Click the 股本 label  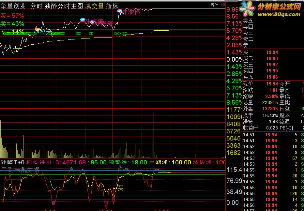point(285,116)
